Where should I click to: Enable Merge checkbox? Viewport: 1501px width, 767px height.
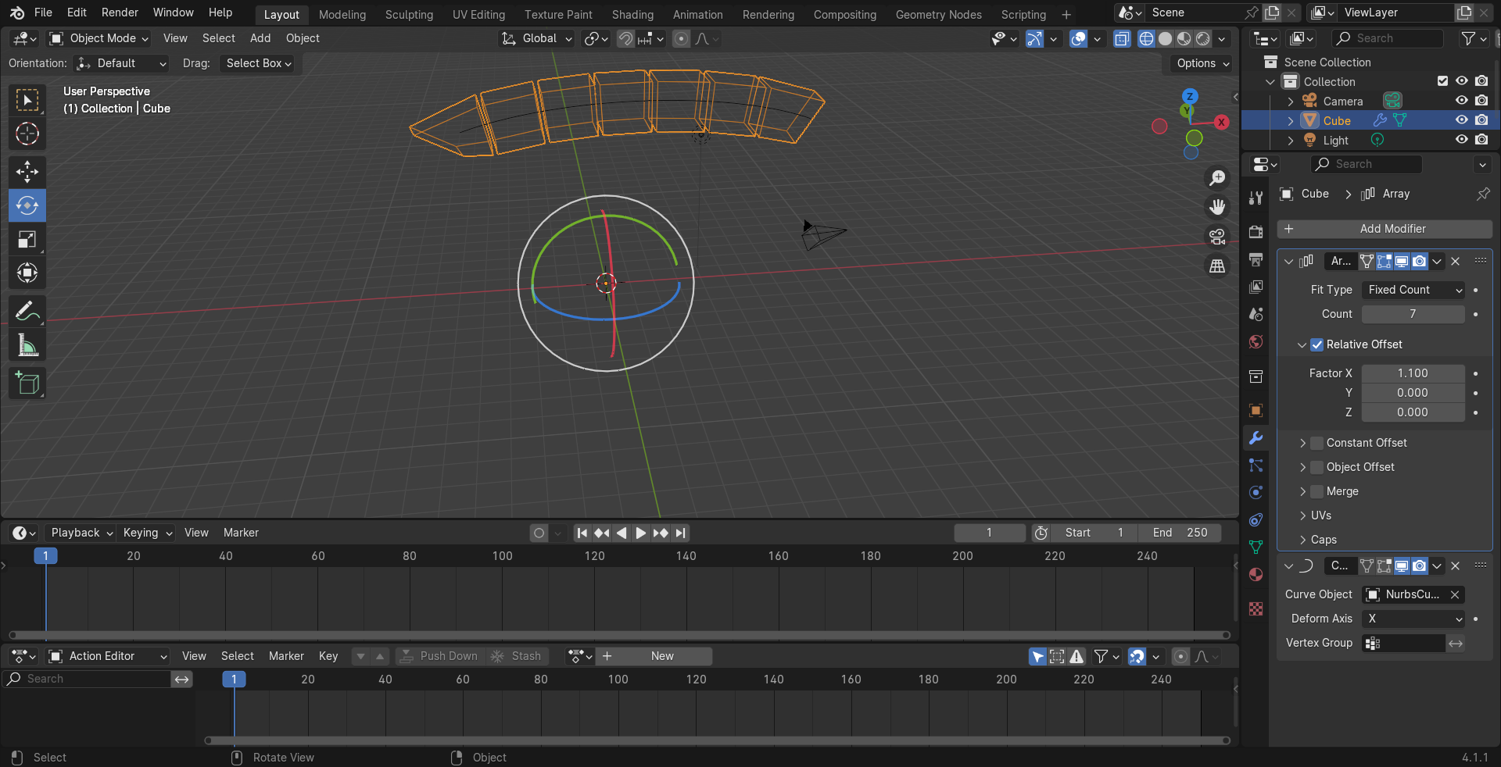click(x=1317, y=491)
